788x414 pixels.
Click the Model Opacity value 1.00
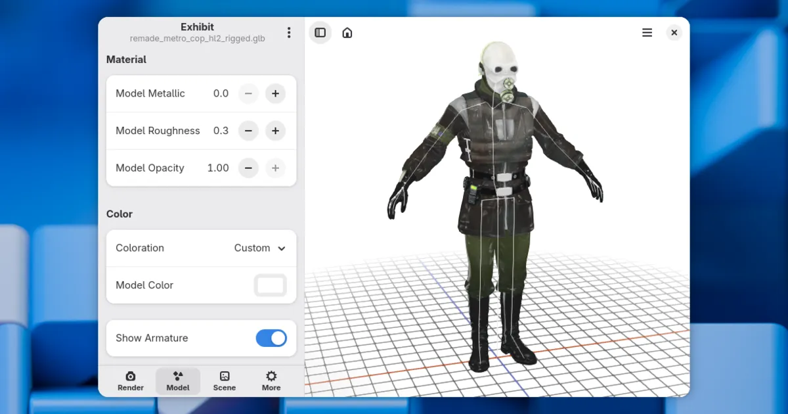pyautogui.click(x=218, y=168)
